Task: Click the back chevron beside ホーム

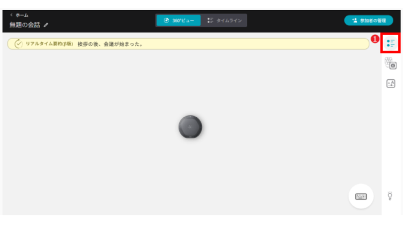Action: pos(11,15)
